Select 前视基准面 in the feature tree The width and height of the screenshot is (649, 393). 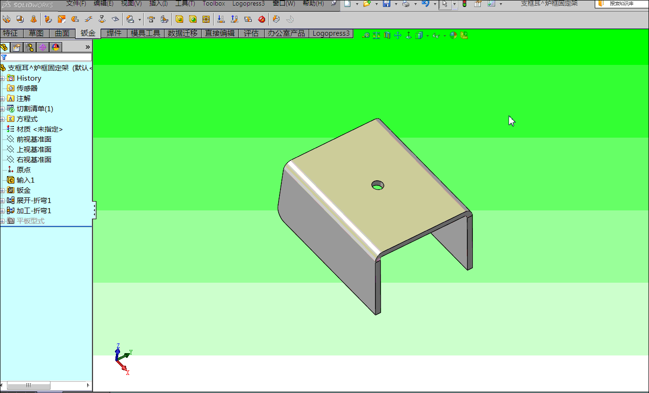[34, 139]
